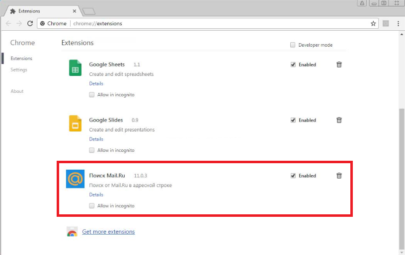Click the Google Sheets green icon
The height and width of the screenshot is (255, 405).
[x=75, y=68]
